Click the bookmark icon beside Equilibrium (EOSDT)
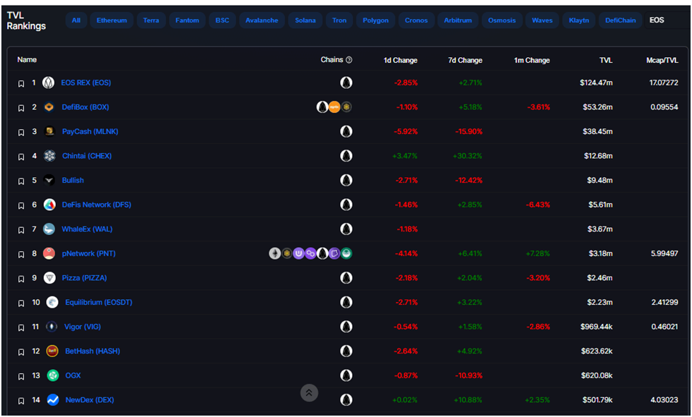The height and width of the screenshot is (417, 692). (20, 303)
